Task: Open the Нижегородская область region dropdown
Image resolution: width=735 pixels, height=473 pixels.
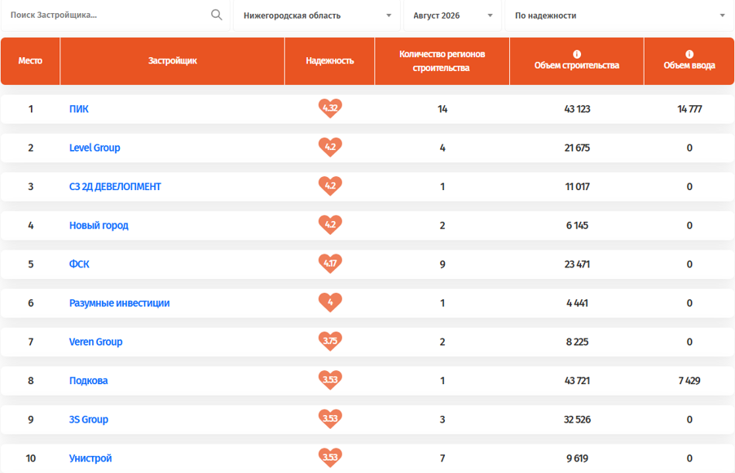Action: 317,15
